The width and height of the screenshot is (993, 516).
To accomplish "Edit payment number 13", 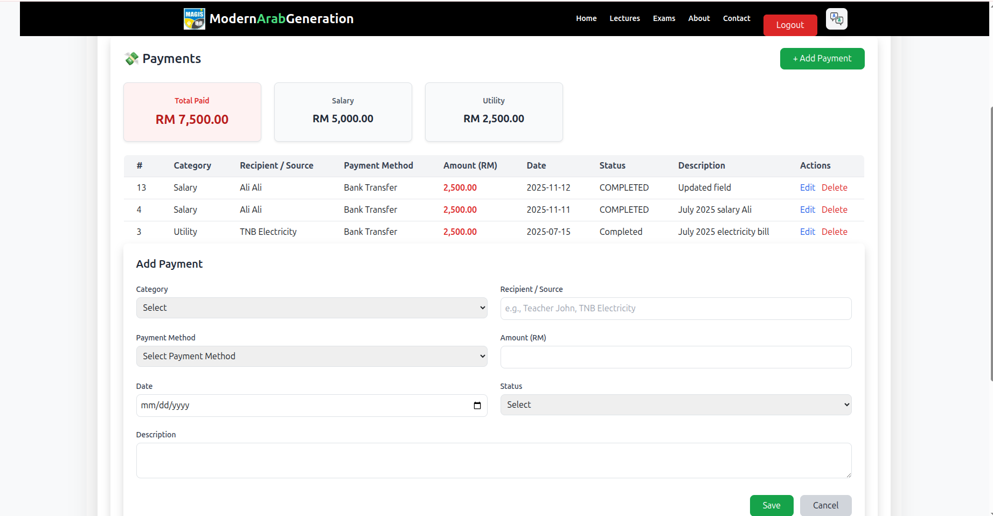I will (x=807, y=188).
